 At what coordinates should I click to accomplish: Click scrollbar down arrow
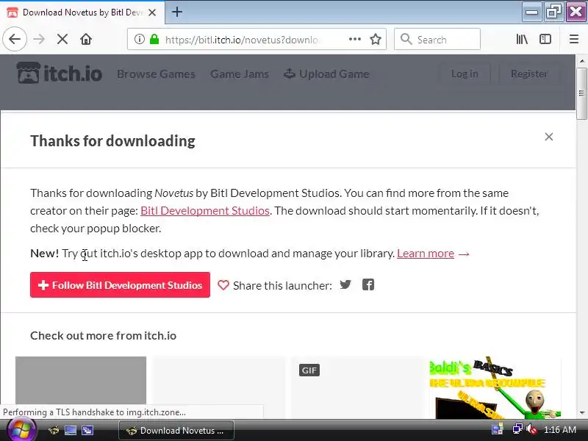click(581, 413)
